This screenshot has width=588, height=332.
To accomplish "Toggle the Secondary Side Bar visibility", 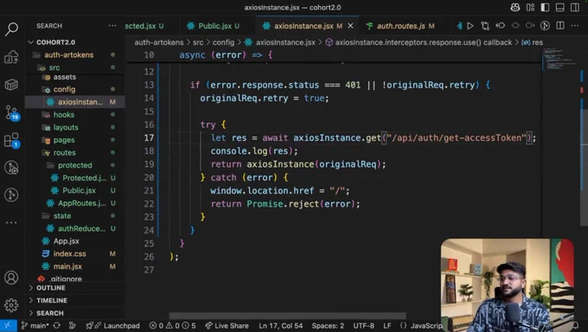I will 575,7.
